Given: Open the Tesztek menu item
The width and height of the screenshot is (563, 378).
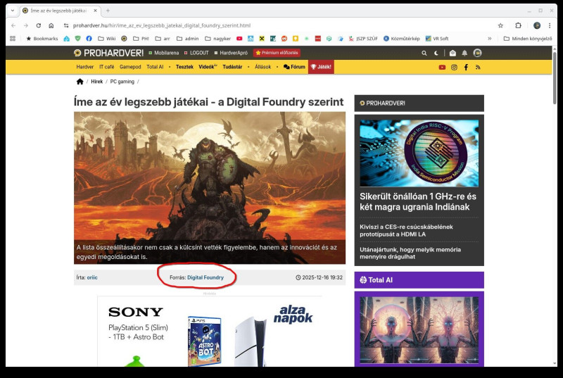Looking at the screenshot, I should point(184,67).
